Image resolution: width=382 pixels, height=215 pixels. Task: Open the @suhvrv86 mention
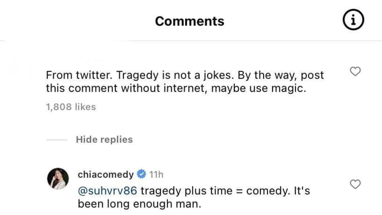107,191
